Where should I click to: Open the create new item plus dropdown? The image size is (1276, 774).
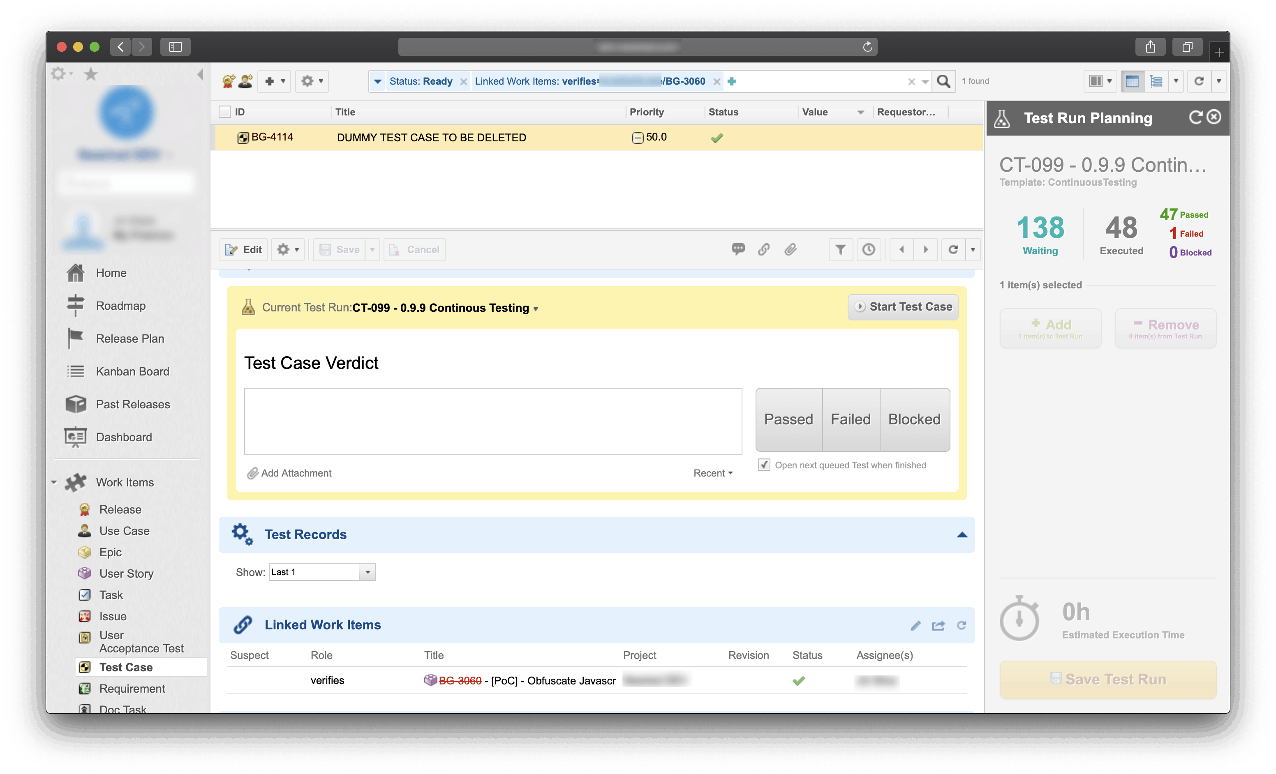click(x=275, y=81)
